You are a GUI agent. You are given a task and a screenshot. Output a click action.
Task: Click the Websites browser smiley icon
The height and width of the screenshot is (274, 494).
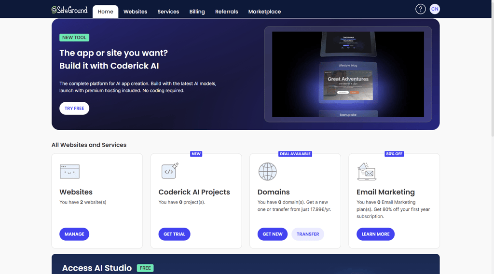point(69,171)
